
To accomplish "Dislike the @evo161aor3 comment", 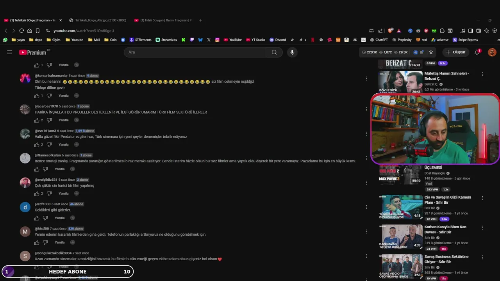I will [49, 145].
